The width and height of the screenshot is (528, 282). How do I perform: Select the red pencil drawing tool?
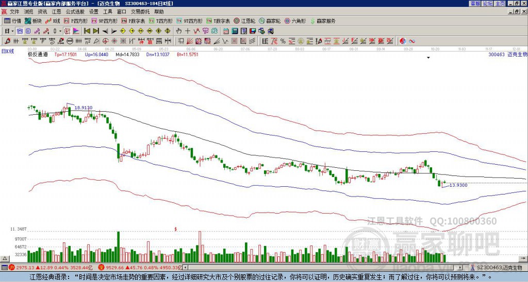coord(7,41)
